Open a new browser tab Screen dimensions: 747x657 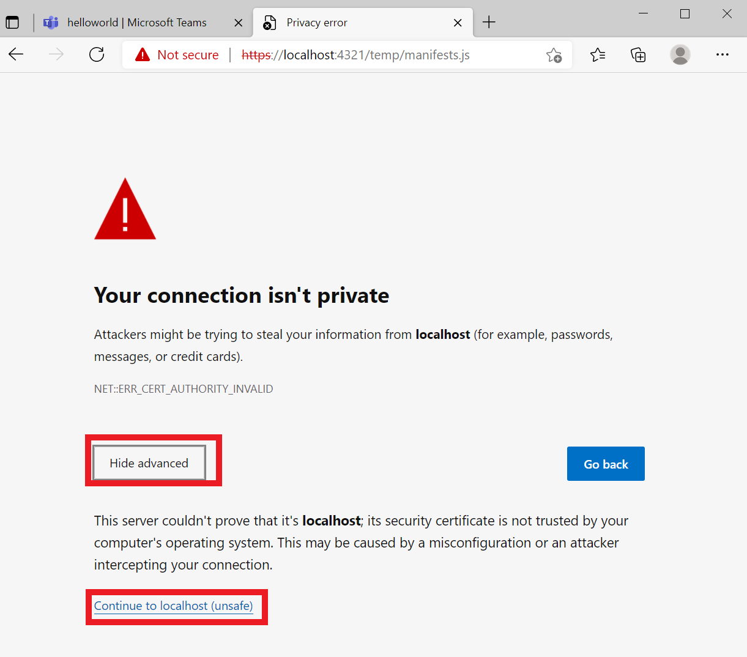tap(489, 22)
